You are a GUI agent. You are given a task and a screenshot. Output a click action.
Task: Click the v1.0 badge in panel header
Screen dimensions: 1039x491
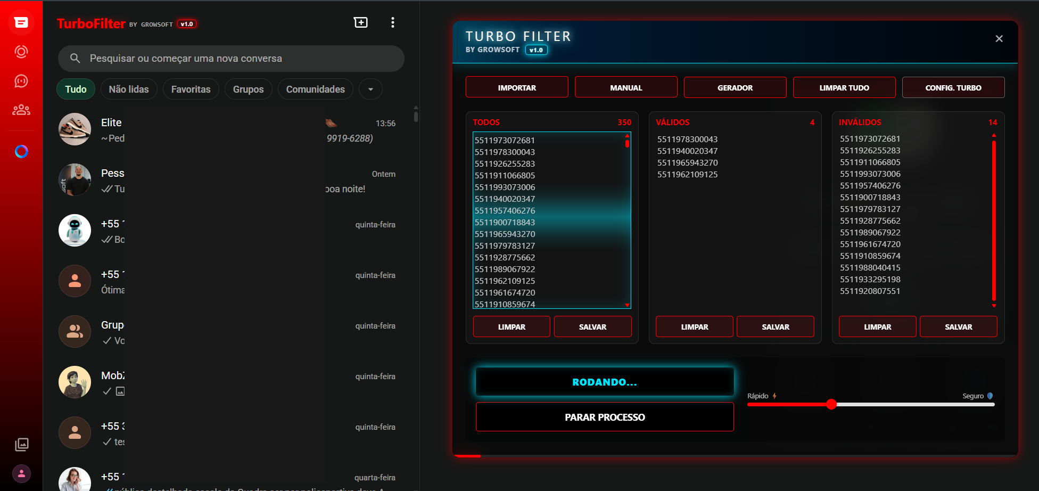coord(536,50)
